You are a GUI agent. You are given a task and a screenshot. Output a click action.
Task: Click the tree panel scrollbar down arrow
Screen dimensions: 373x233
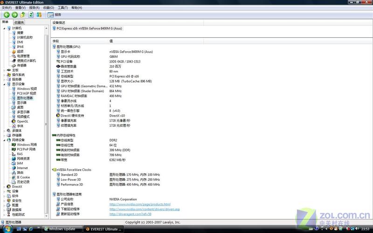coord(46,216)
